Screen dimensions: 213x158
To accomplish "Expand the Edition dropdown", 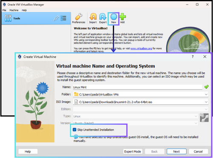I will (206, 109).
